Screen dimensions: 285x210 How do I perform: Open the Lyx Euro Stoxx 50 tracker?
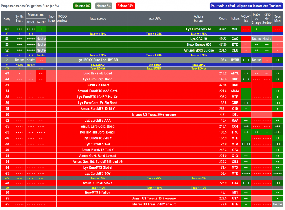(199, 29)
